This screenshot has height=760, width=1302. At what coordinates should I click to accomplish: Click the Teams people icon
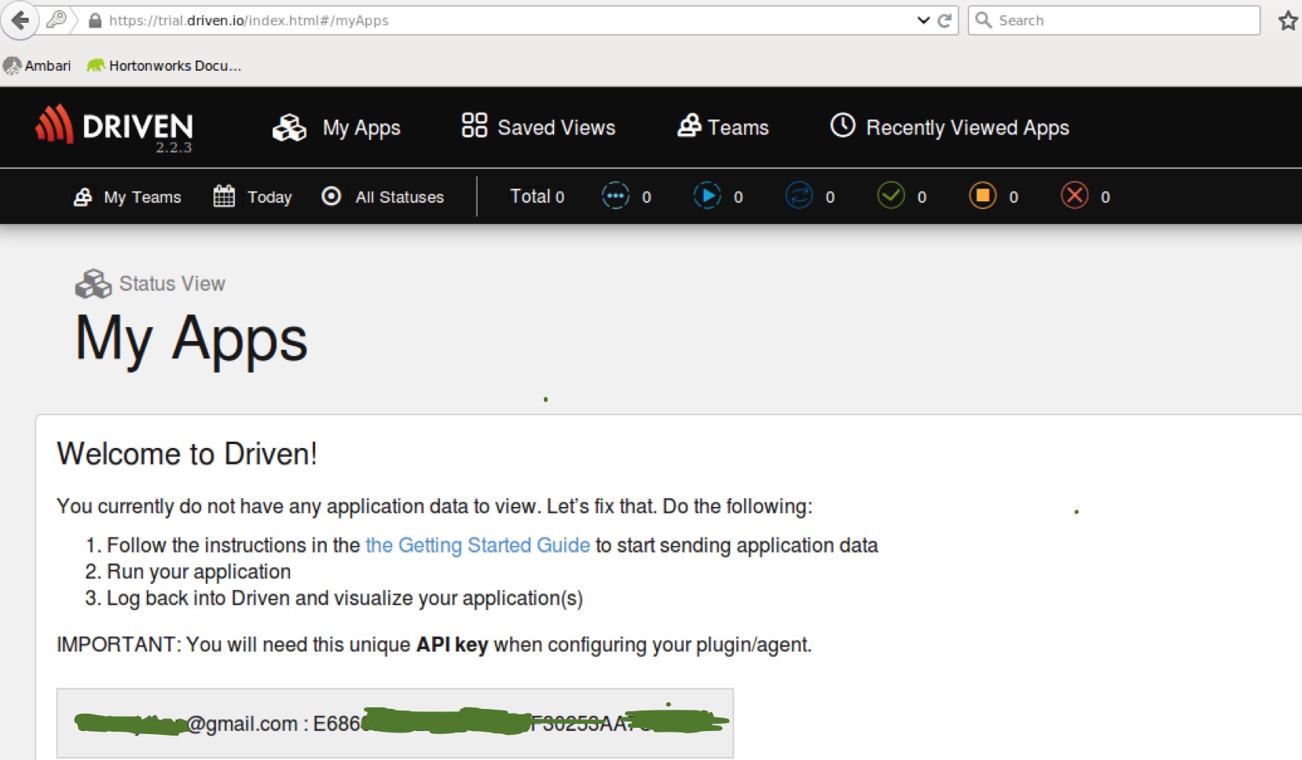[688, 127]
